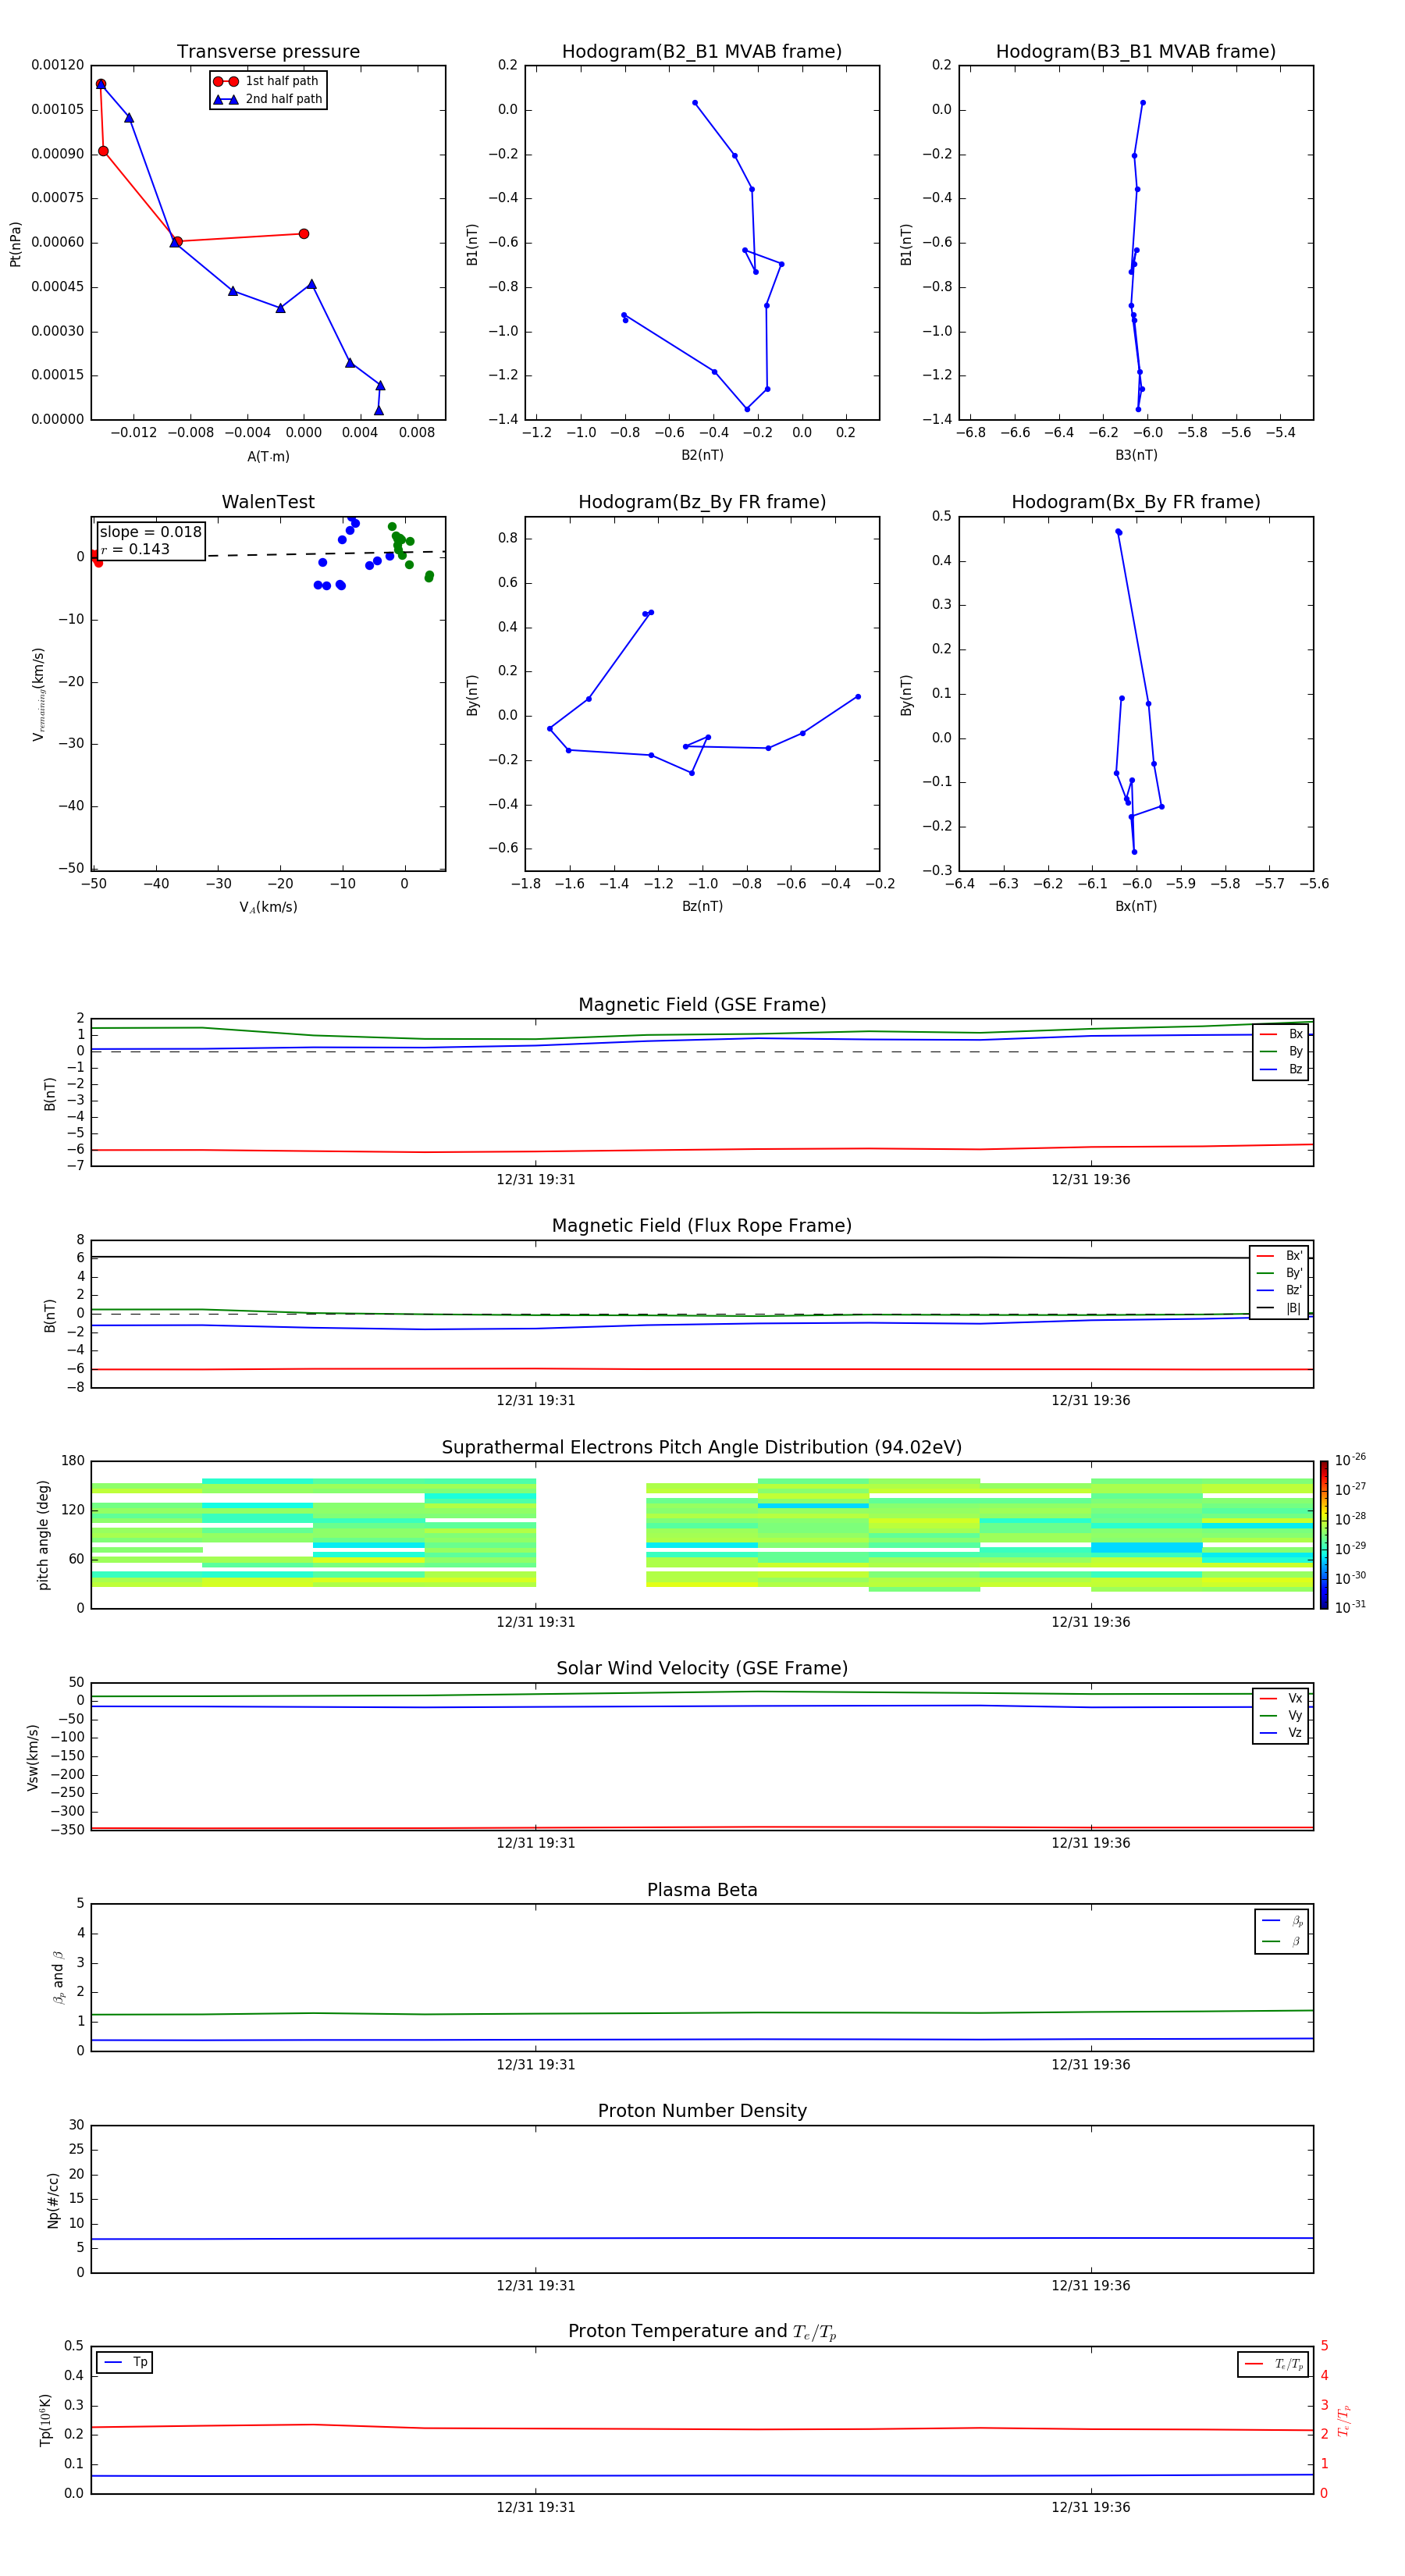Click the β entry below βp in legend

tap(1282, 1941)
